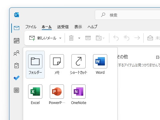The width and height of the screenshot is (160, 120).
Task: Launch OneNote from the apps flyout
Action: coord(79,95)
